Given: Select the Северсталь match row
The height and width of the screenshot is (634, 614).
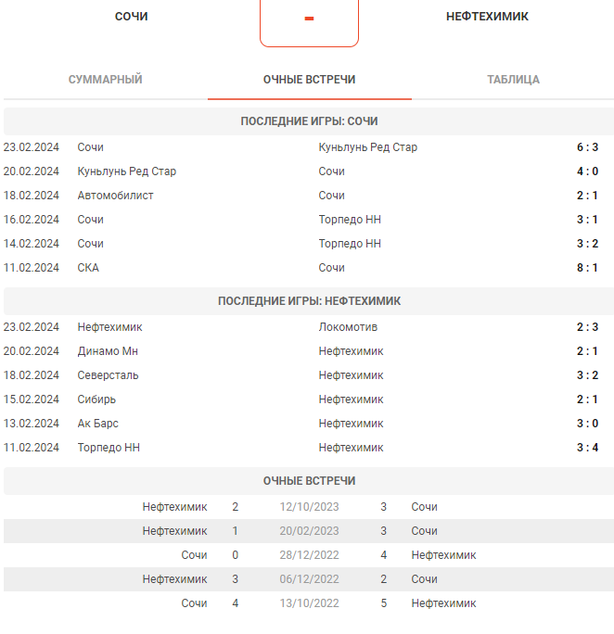Looking at the screenshot, I should [x=307, y=375].
